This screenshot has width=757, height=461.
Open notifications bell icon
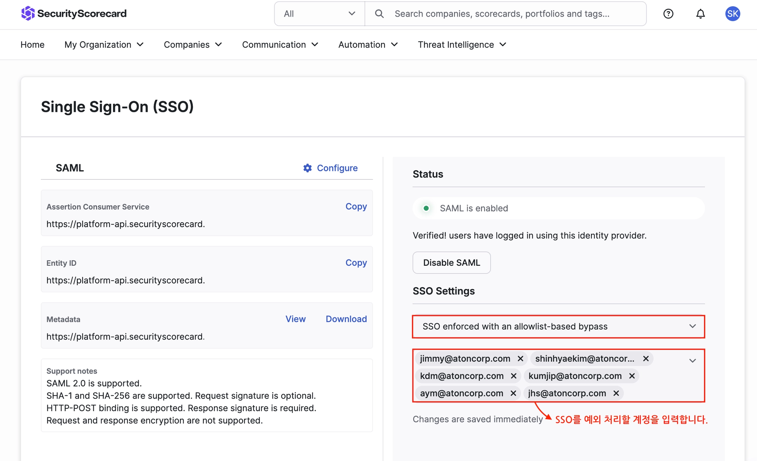point(700,14)
